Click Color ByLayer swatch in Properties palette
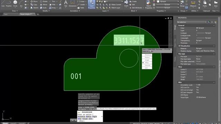 point(197,28)
